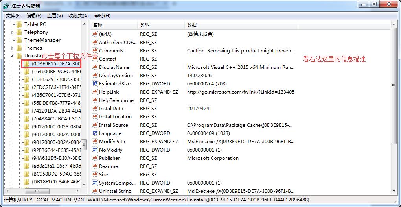Image resolution: width=401 pixels, height=207 pixels.
Task: Select the {BC958BD2-5DAC registry key
Action: tap(56, 174)
